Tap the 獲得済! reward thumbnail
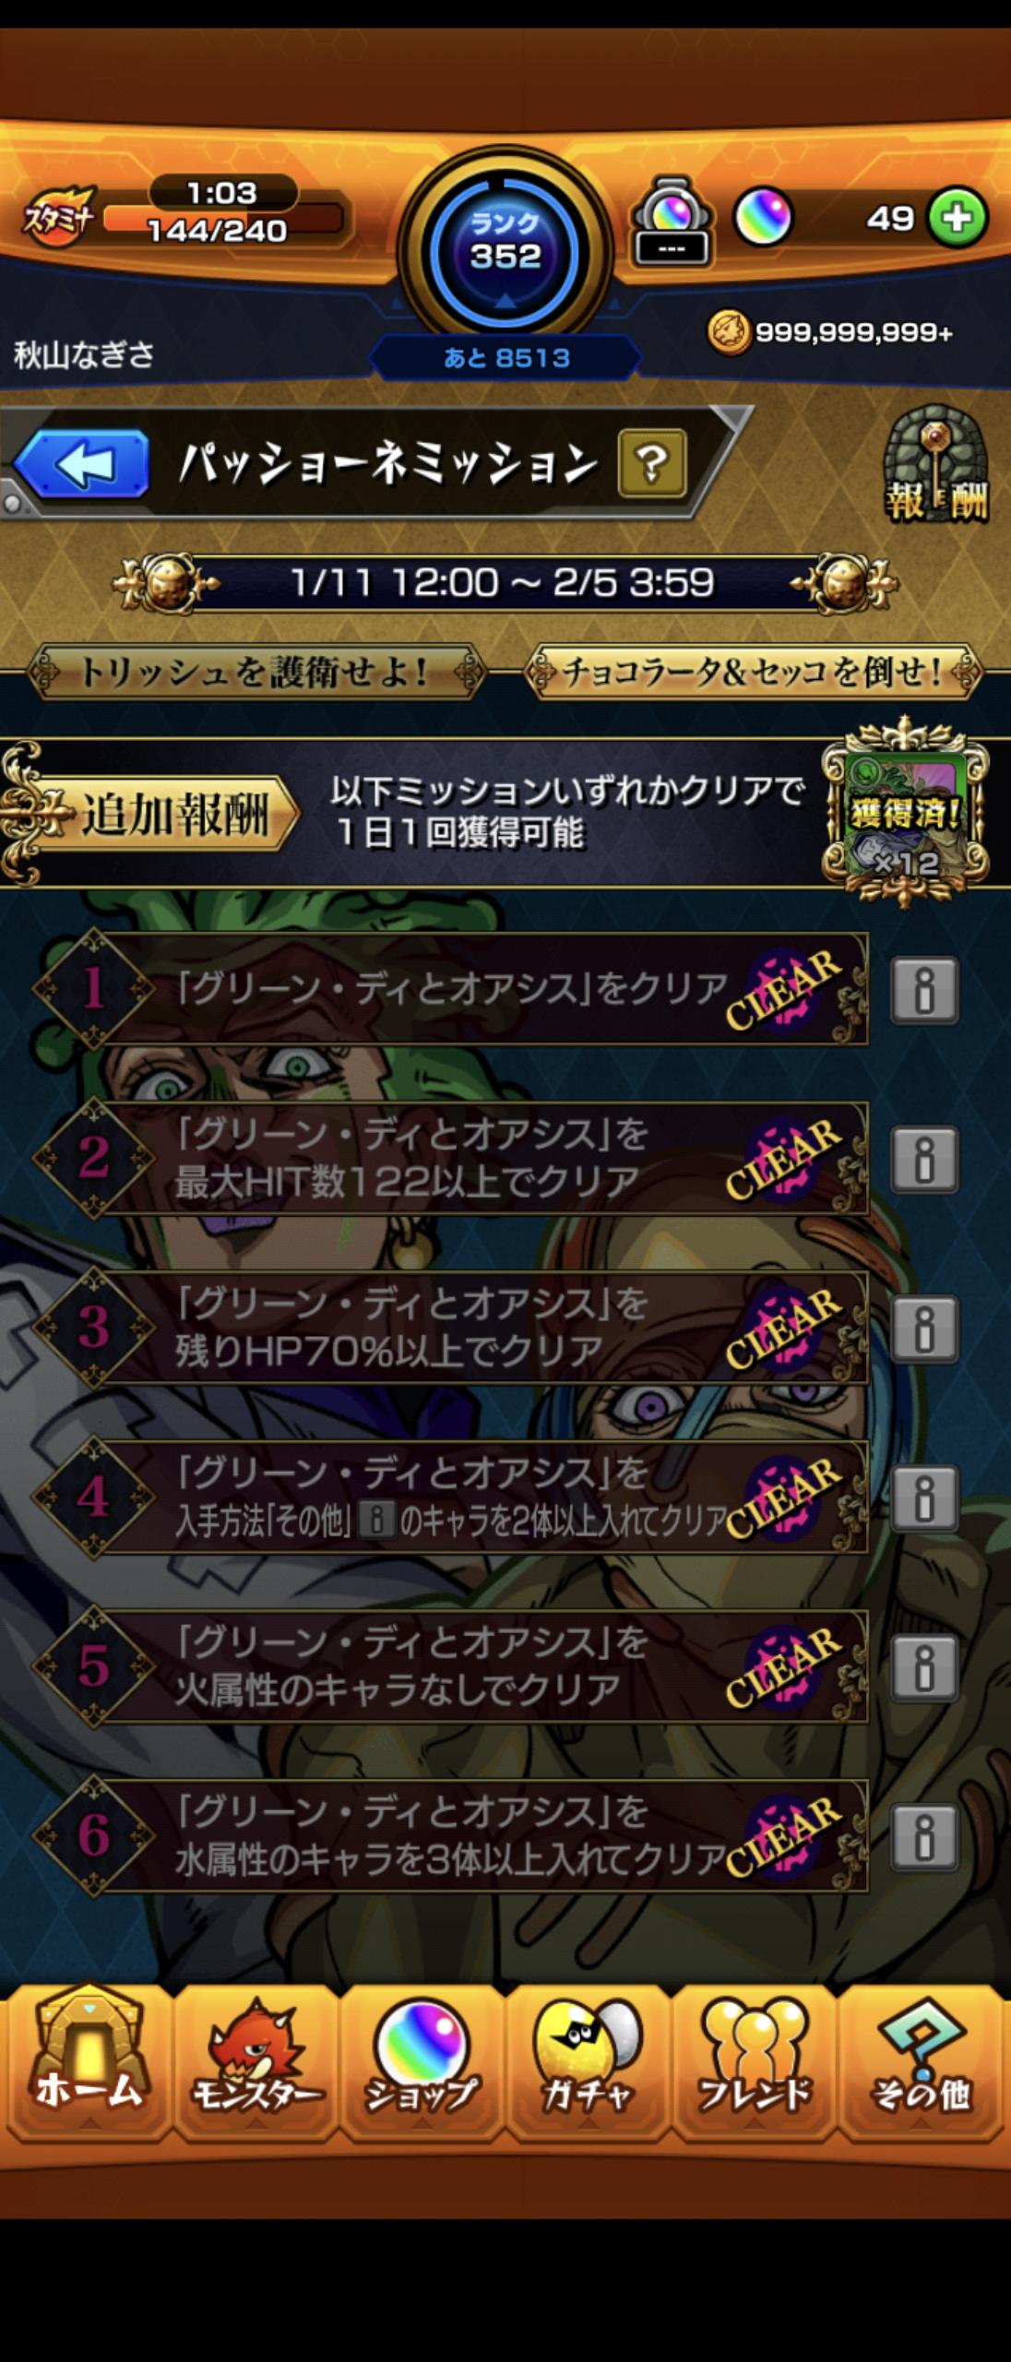The width and height of the screenshot is (1011, 2362). tap(905, 814)
